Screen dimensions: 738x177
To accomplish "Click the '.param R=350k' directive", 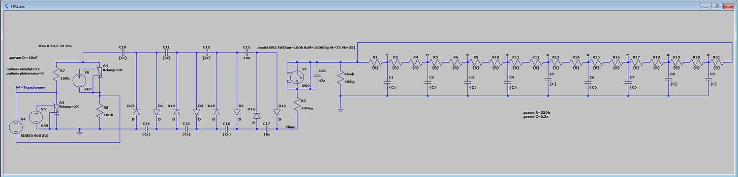I will [x=536, y=113].
